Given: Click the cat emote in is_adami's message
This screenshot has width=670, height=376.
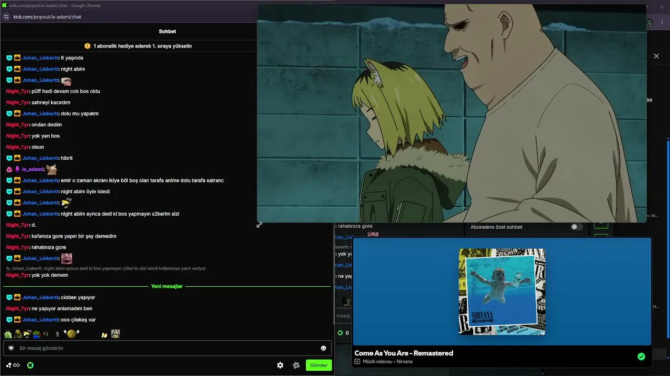Looking at the screenshot, I should tap(51, 169).
